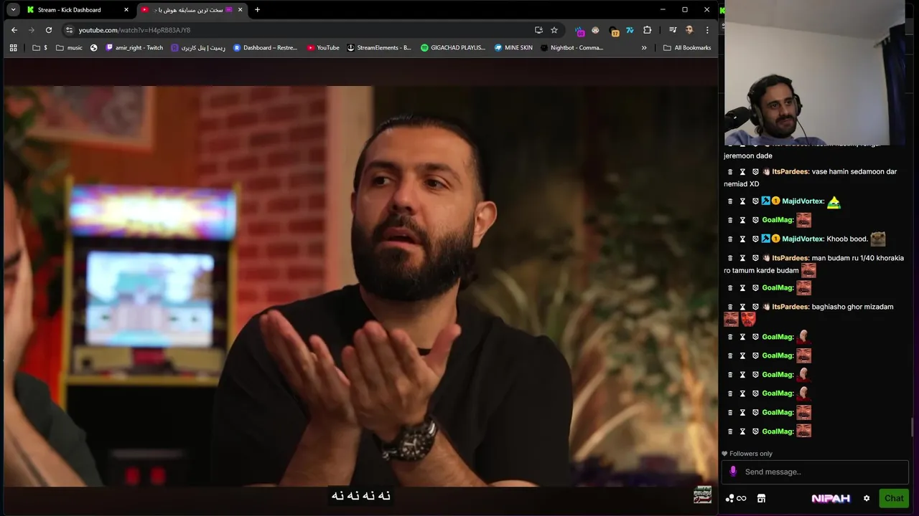This screenshot has height=516, width=919.
Task: Open the blue 7TV extension icon
Action: coord(630,30)
